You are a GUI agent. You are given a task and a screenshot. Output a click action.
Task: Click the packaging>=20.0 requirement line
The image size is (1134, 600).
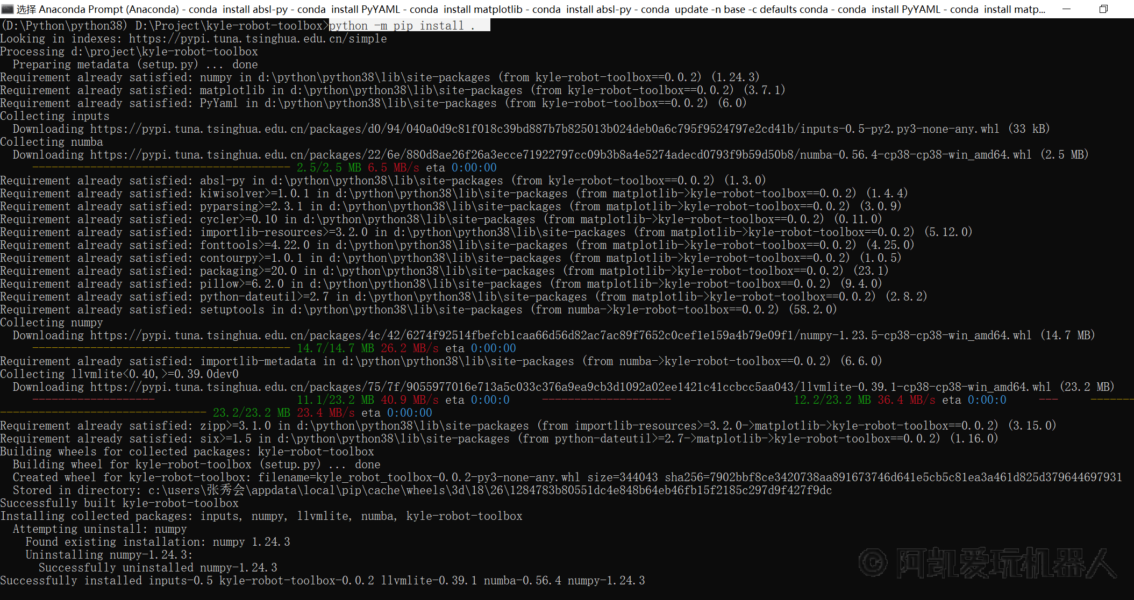(x=444, y=271)
